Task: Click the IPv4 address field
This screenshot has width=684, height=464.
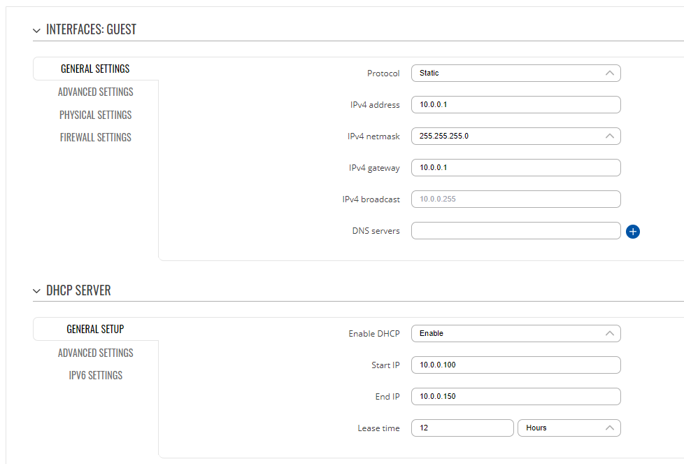Action: 515,105
